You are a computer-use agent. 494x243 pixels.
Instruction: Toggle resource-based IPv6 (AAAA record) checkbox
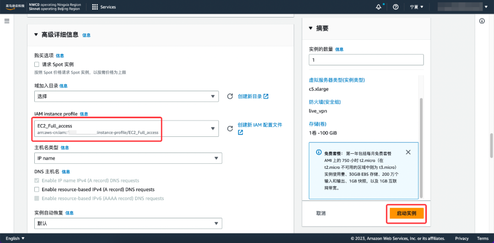tap(37, 199)
